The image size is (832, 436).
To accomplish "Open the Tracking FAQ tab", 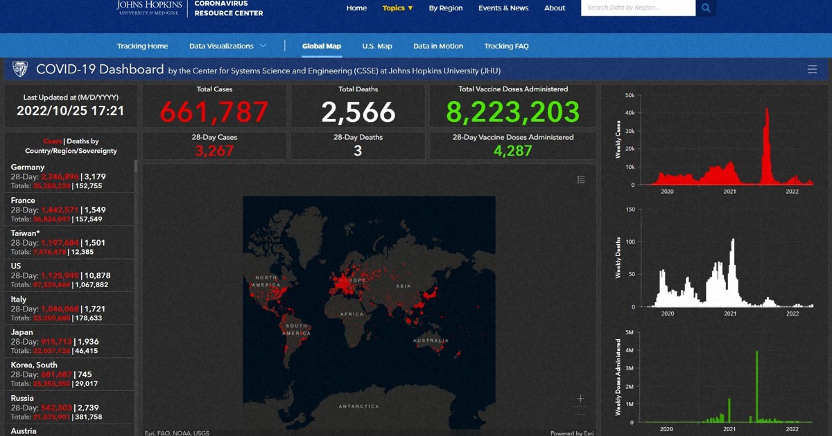I will pyautogui.click(x=506, y=46).
